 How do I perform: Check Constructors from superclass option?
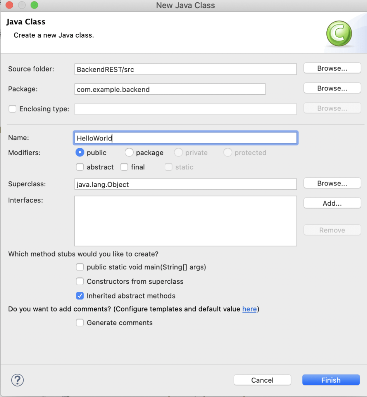pos(80,282)
